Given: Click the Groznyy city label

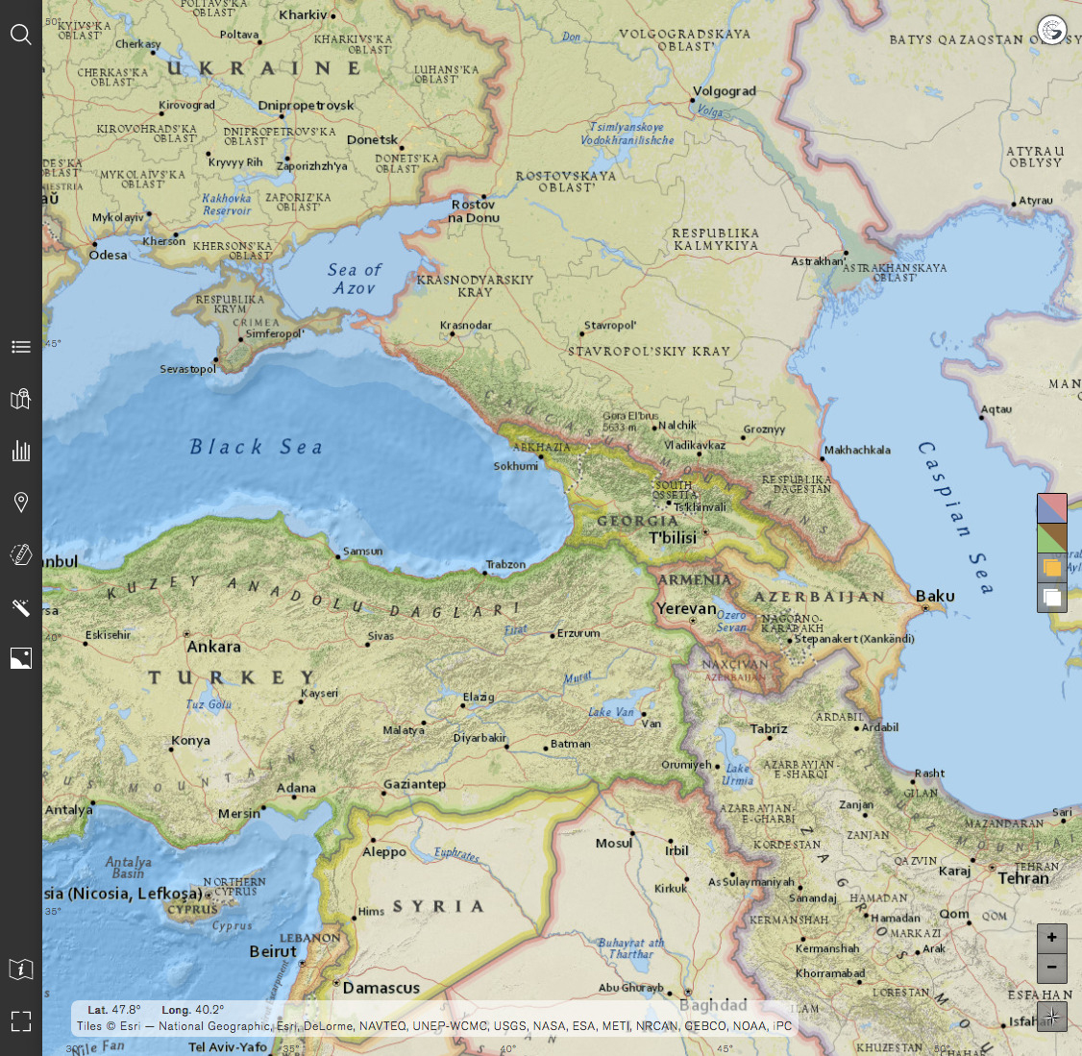Looking at the screenshot, I should (764, 430).
